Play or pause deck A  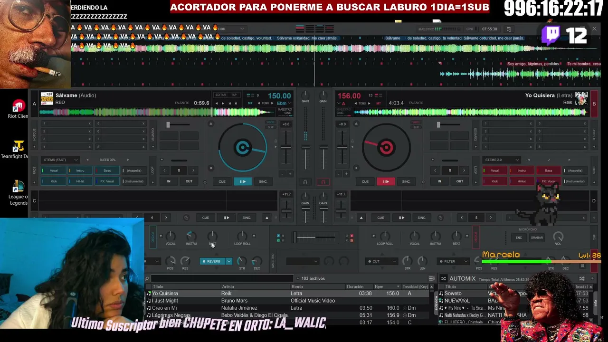[242, 181]
